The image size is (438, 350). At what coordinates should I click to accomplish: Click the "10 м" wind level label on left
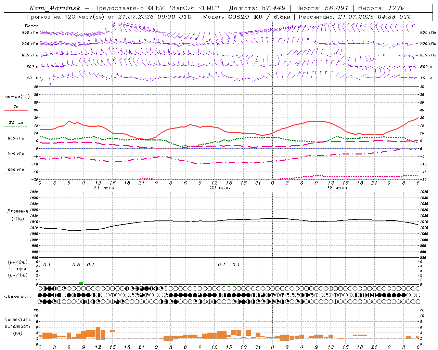(33, 78)
